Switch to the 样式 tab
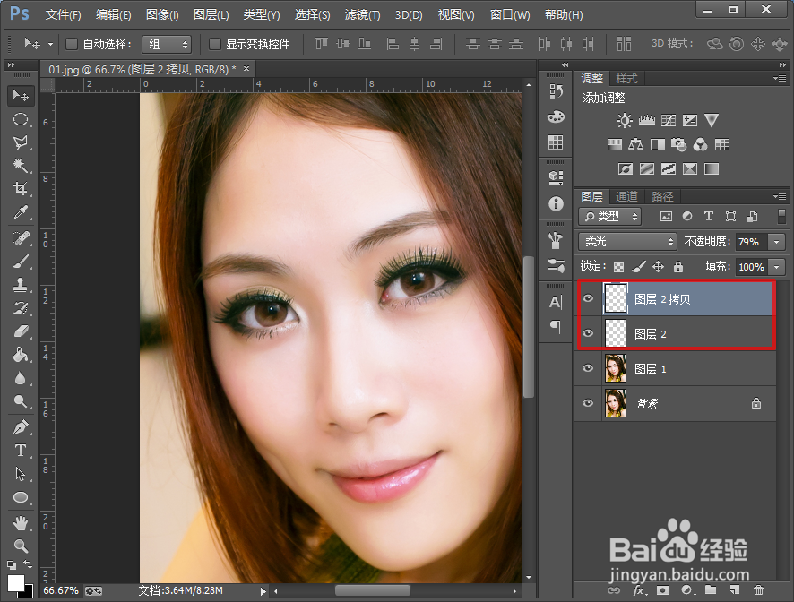 626,79
